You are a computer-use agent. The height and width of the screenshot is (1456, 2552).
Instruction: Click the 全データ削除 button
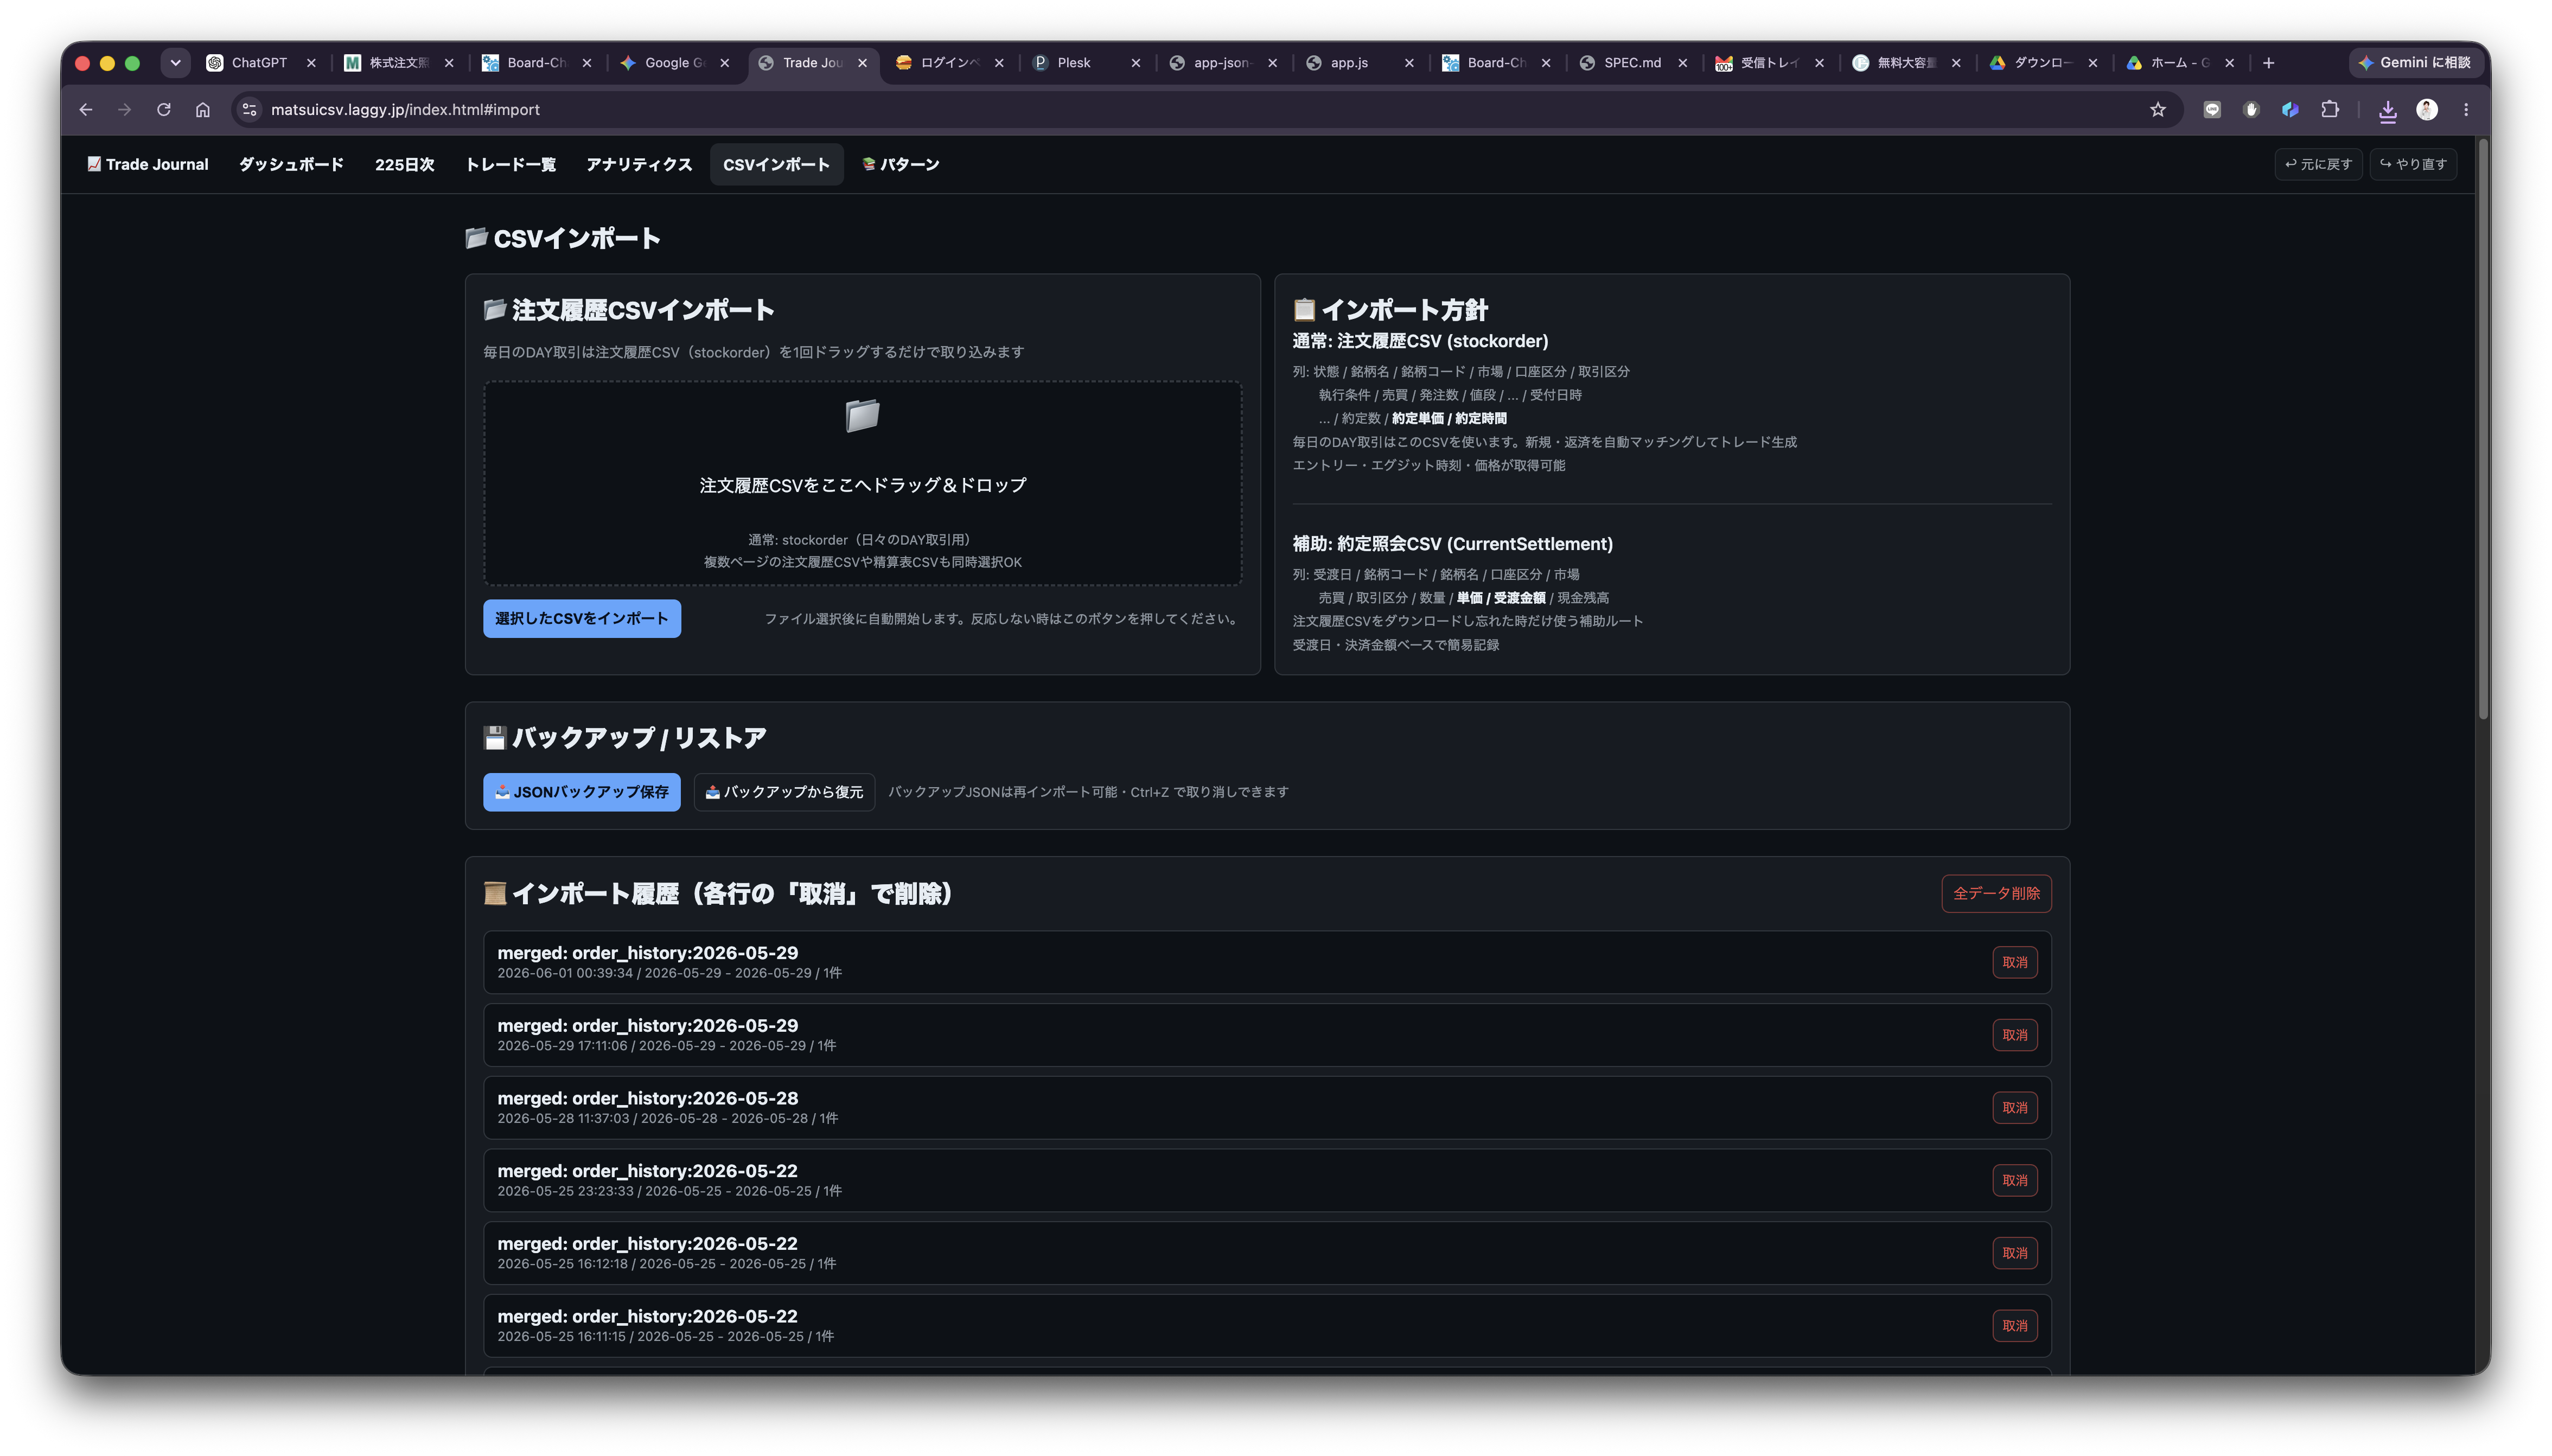1996,893
